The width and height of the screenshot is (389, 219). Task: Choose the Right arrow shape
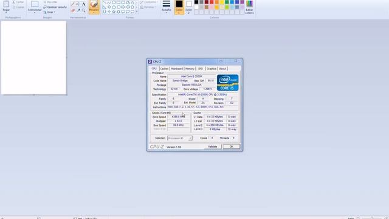tap(123, 7)
